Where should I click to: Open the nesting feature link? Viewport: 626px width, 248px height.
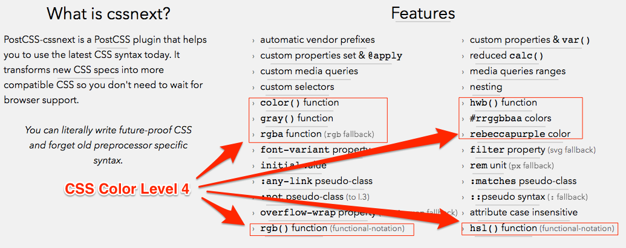pyautogui.click(x=486, y=87)
